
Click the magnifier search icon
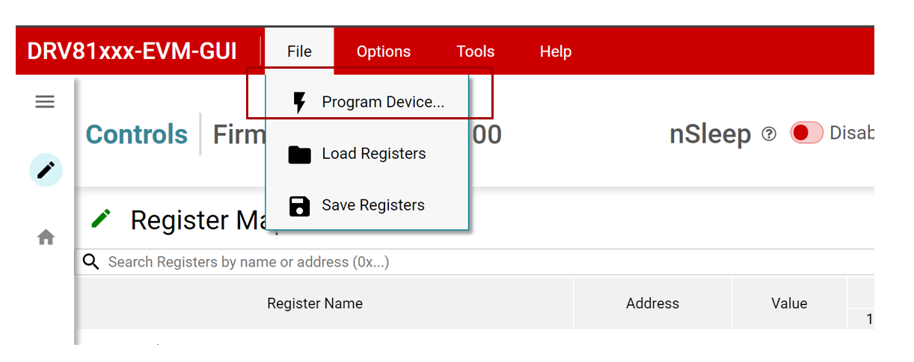coord(91,262)
